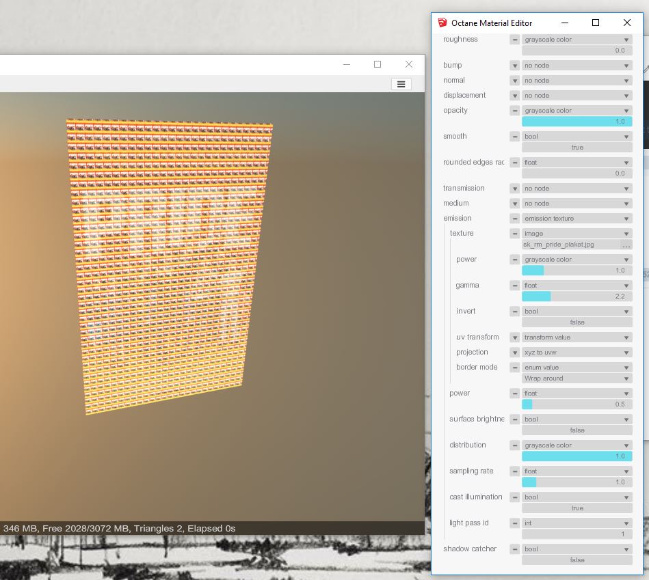Collapse emission power float node
The width and height of the screenshot is (649, 580).
point(514,393)
